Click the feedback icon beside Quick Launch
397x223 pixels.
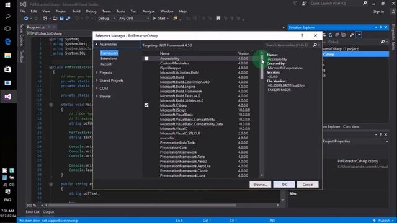pyautogui.click(x=304, y=3)
